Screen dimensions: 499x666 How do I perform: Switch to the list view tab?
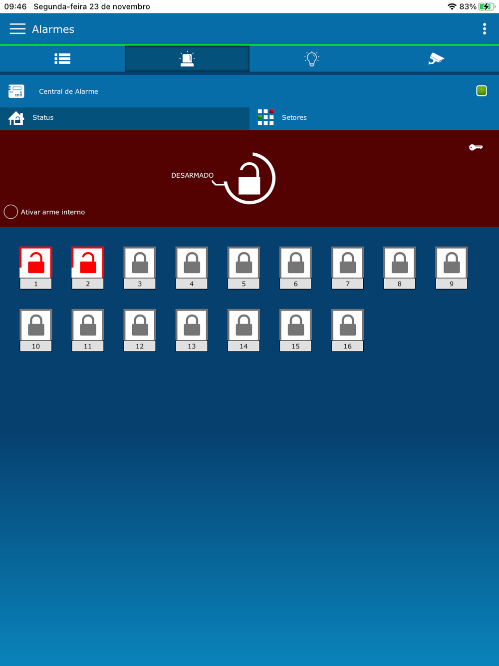click(x=62, y=59)
